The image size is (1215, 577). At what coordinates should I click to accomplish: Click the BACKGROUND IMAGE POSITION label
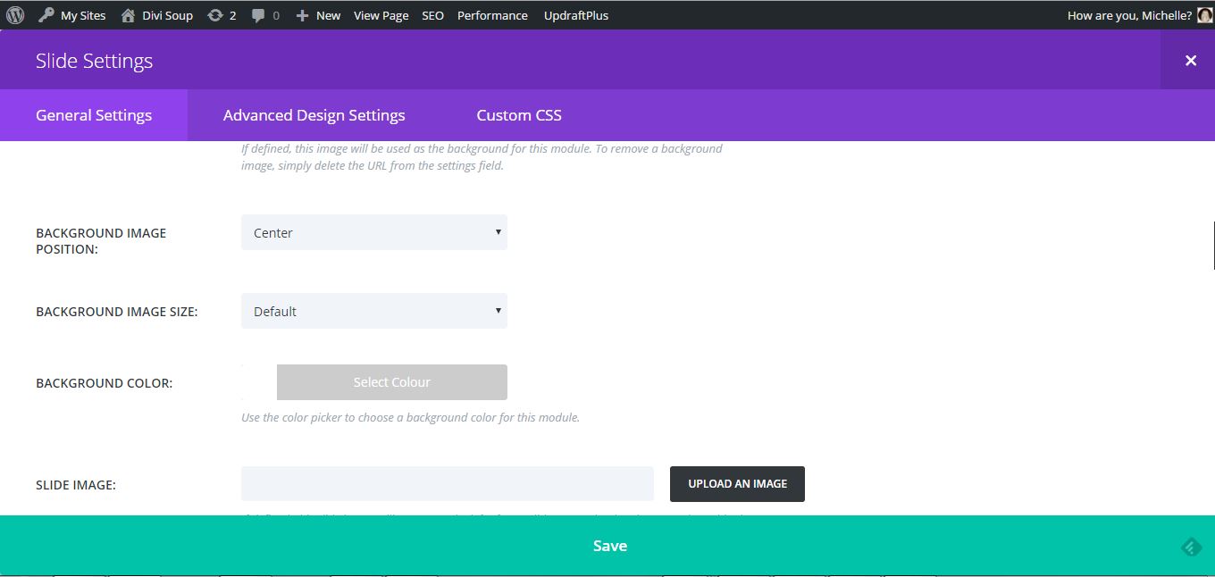[101, 241]
